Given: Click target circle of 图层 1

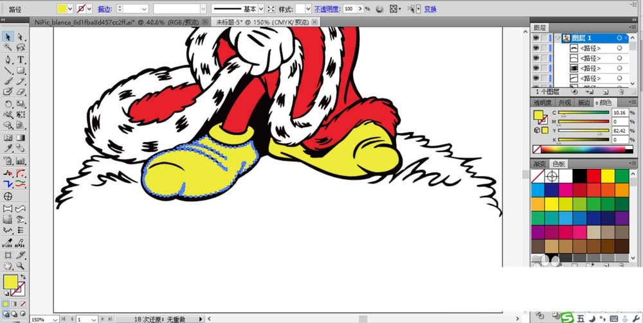Looking at the screenshot, I should [619, 38].
